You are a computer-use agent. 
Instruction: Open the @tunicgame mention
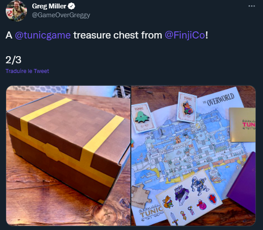point(43,35)
